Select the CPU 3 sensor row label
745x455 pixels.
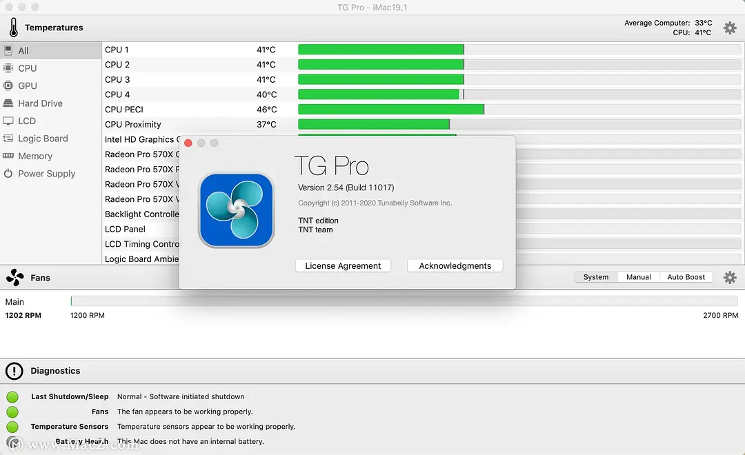pos(117,79)
